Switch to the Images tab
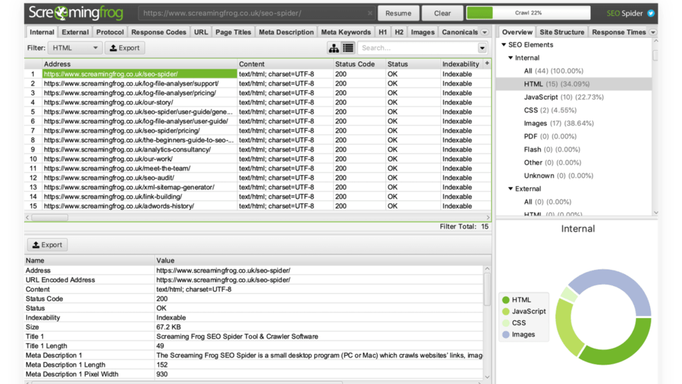 [422, 32]
